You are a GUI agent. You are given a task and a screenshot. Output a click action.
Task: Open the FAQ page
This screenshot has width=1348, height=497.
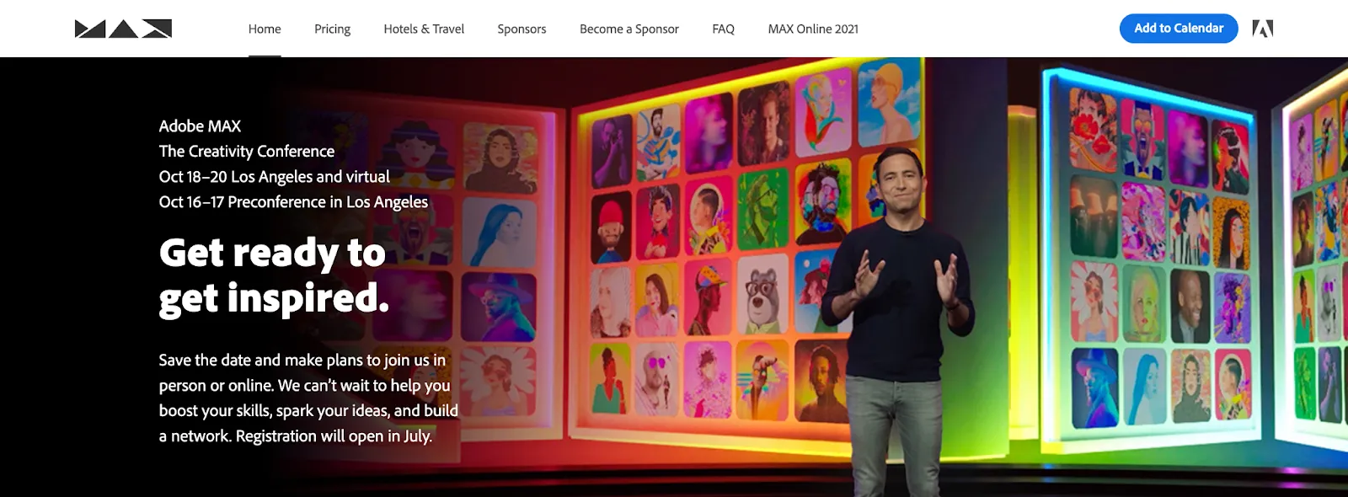[723, 29]
